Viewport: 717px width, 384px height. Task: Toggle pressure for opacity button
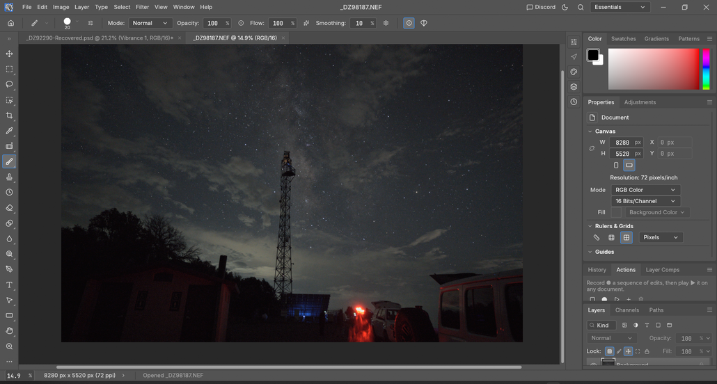pos(241,23)
